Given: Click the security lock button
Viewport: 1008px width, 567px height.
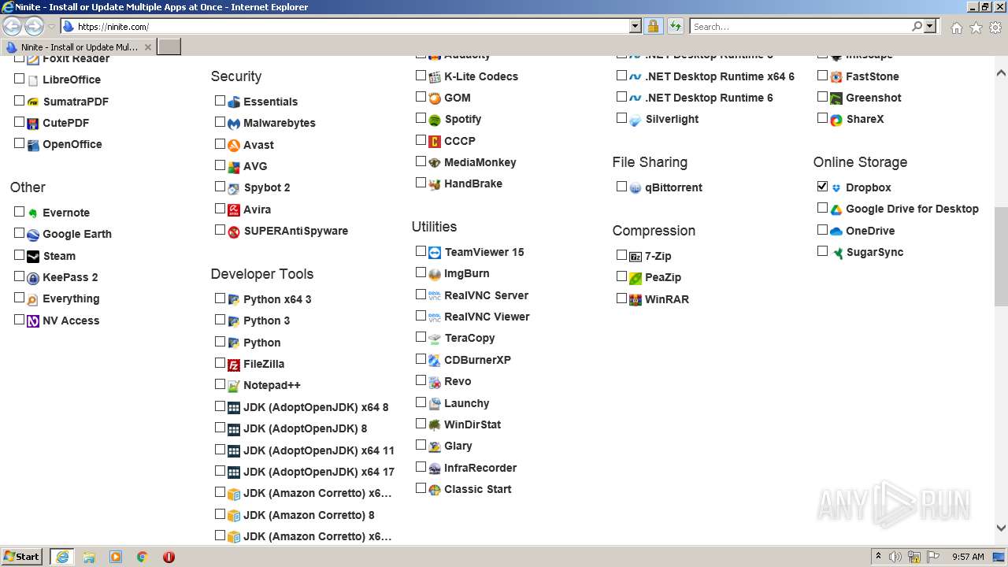Looking at the screenshot, I should point(653,26).
